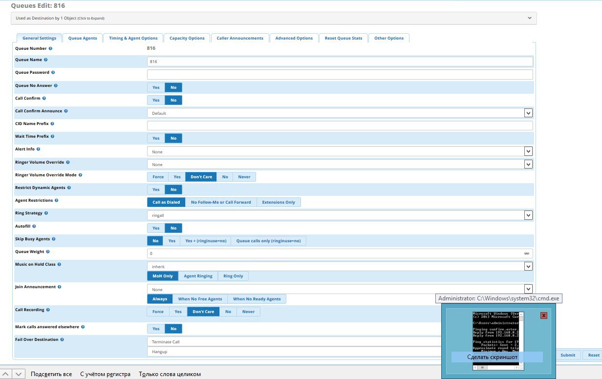Select When No Free Agents announcement option
The width and height of the screenshot is (602, 379).
click(x=200, y=299)
